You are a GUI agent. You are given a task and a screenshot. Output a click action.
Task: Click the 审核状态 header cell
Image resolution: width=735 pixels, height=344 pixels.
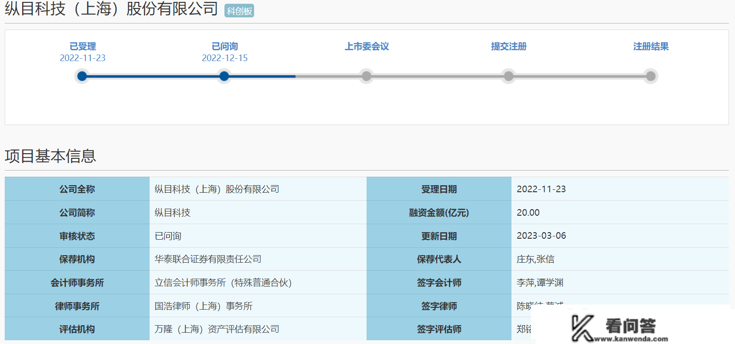(77, 236)
